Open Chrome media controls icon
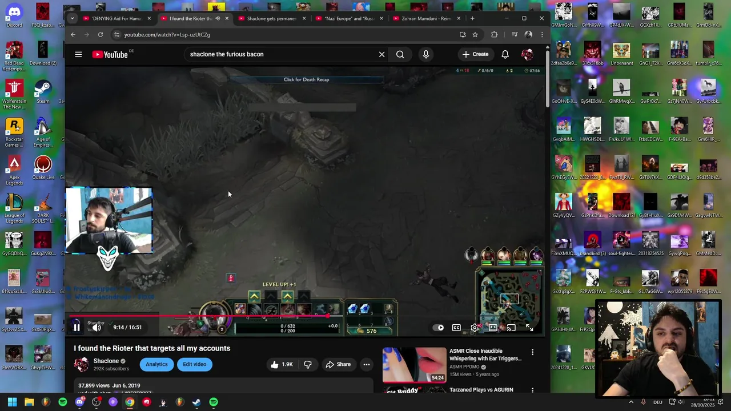Image resolution: width=731 pixels, height=411 pixels. point(515,35)
